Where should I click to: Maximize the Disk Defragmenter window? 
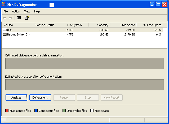pos(158,5)
